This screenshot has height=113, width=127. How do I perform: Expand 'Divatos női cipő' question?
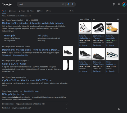click(35, 104)
